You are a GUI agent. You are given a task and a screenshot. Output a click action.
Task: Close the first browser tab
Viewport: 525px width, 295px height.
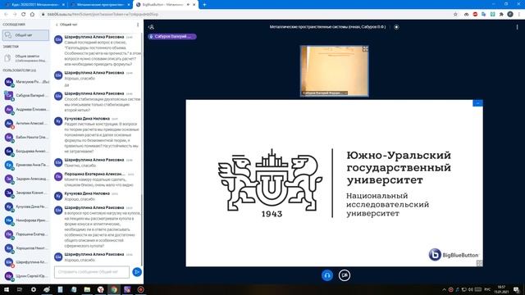click(64, 5)
